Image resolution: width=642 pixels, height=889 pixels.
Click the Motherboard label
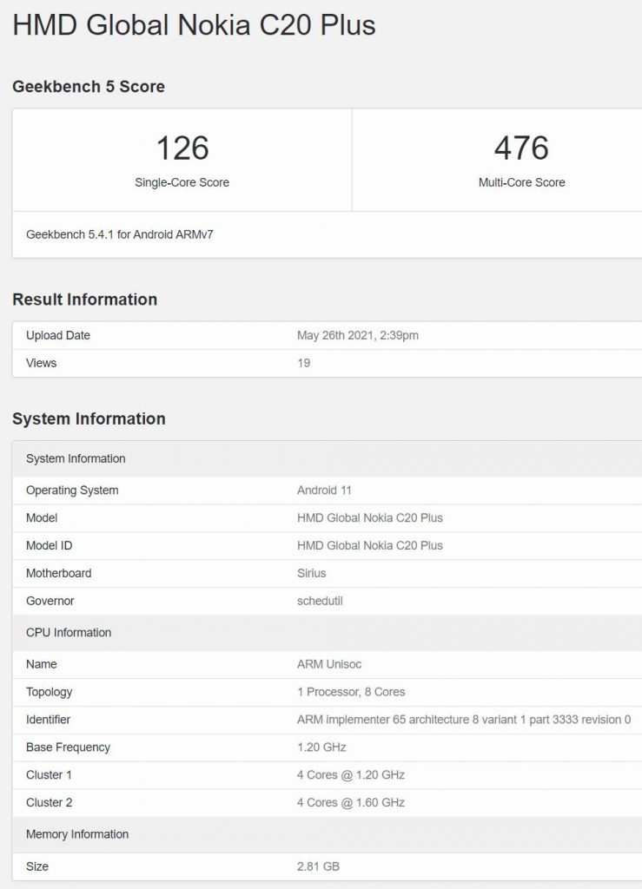(58, 574)
